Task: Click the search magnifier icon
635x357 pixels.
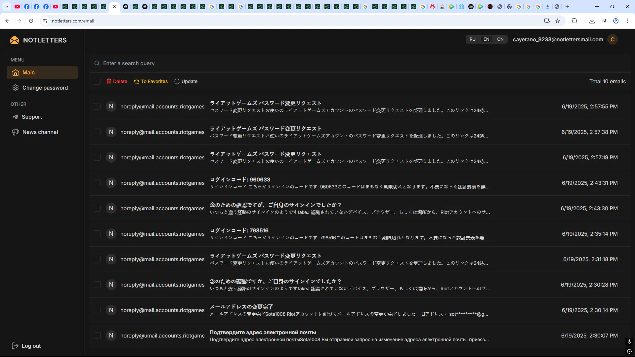Action: (97, 63)
